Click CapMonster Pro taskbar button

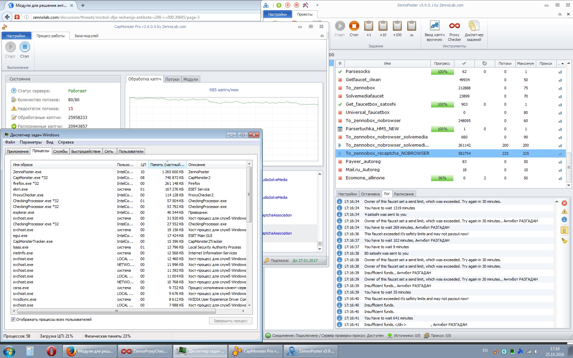[x=255, y=351]
